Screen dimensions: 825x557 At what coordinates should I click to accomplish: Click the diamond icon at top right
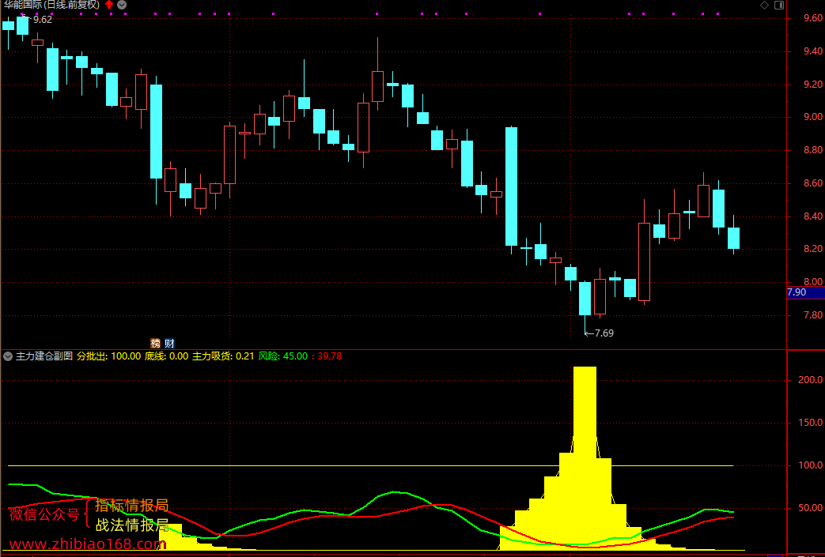764,6
